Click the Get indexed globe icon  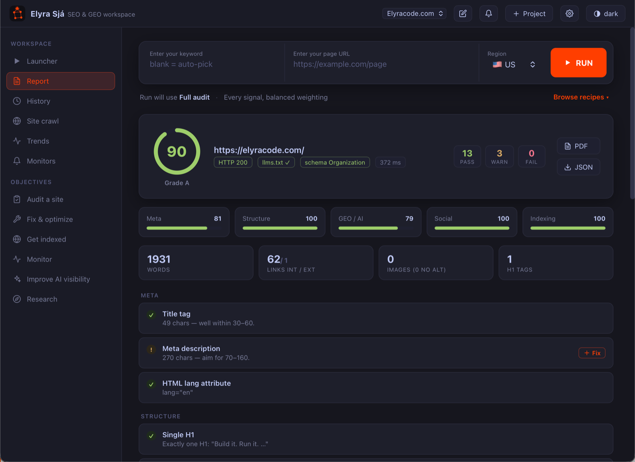coord(17,239)
